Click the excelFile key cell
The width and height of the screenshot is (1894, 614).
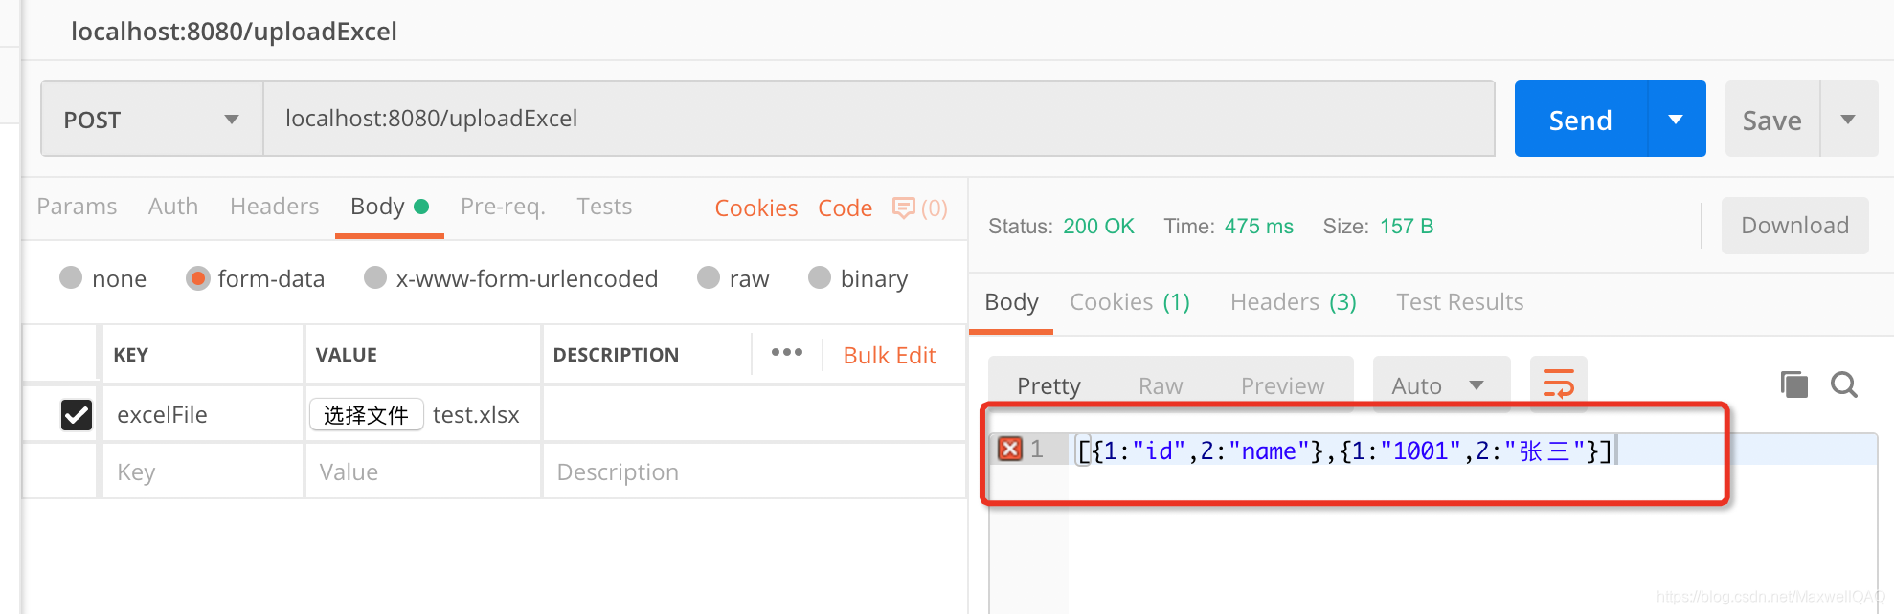tap(202, 414)
